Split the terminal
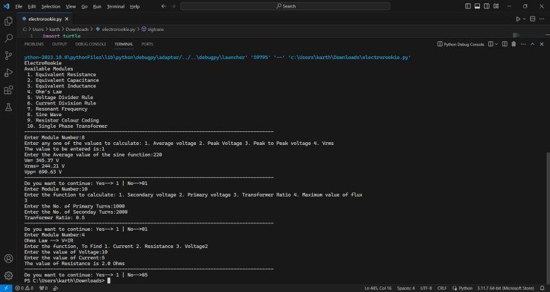550x292 pixels. tap(505, 44)
